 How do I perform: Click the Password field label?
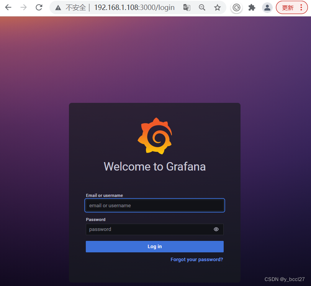pyautogui.click(x=96, y=219)
